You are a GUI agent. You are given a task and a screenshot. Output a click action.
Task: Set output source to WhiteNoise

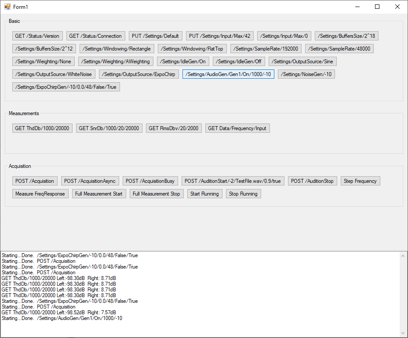pos(54,74)
